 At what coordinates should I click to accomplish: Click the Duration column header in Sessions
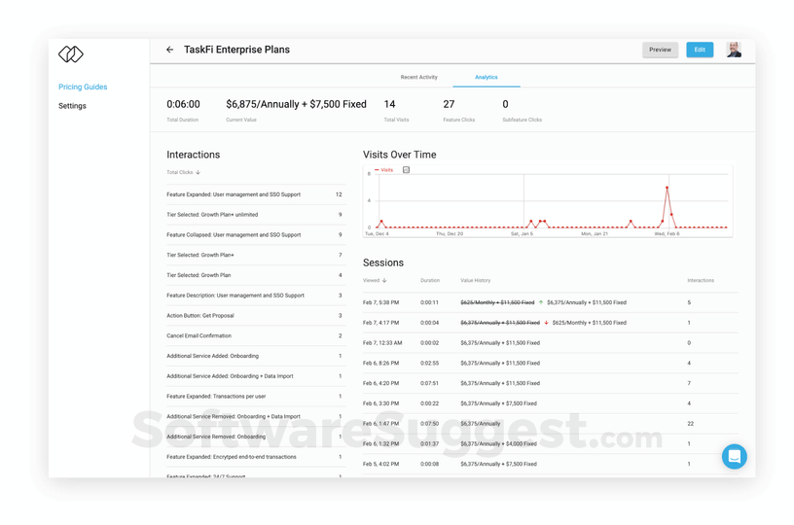tap(430, 280)
